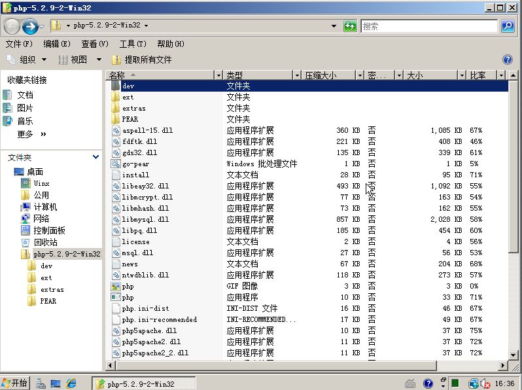Click the refresh button beside the address bar
The image size is (522, 390).
tap(350, 26)
